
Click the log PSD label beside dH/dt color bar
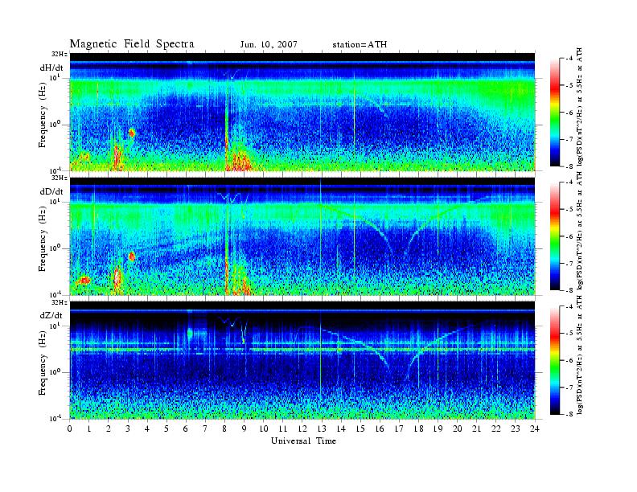point(580,106)
